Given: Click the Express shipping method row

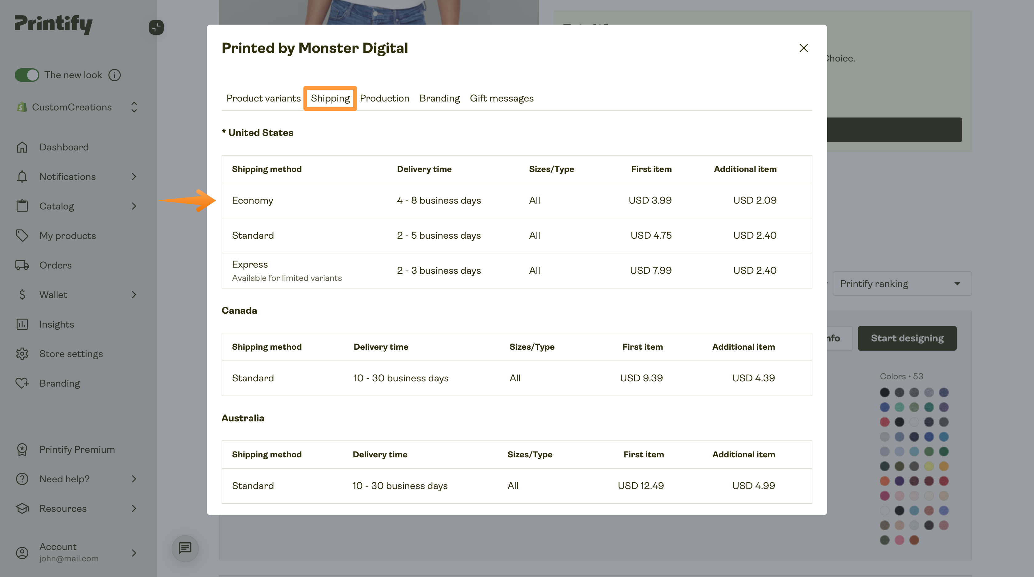Looking at the screenshot, I should (x=517, y=270).
